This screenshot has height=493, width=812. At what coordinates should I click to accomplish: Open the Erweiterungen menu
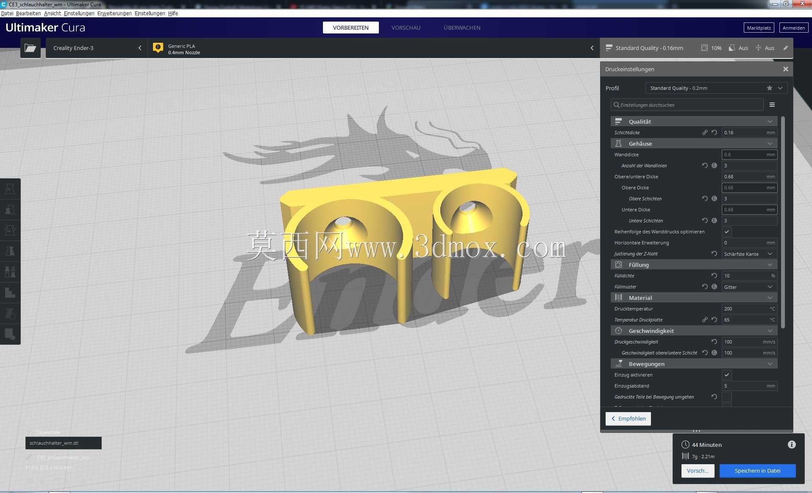point(114,14)
